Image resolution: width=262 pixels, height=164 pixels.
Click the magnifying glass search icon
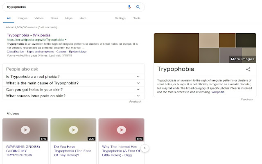[138, 7]
